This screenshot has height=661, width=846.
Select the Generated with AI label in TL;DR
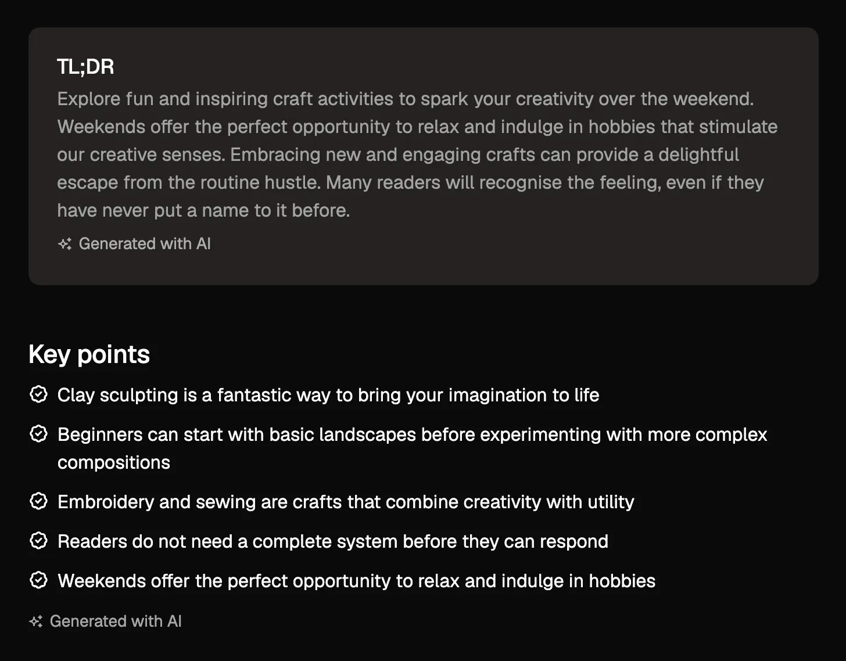(x=145, y=243)
